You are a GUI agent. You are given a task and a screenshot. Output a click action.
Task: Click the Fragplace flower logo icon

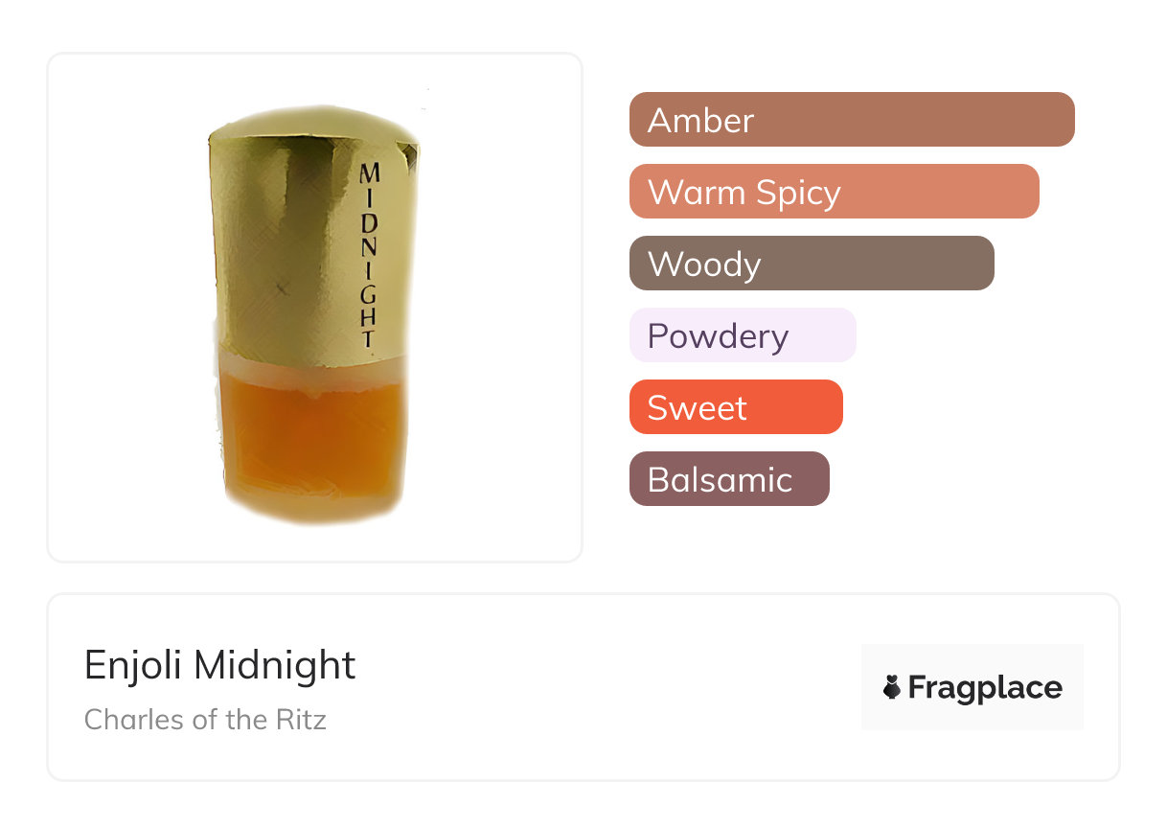(x=892, y=687)
